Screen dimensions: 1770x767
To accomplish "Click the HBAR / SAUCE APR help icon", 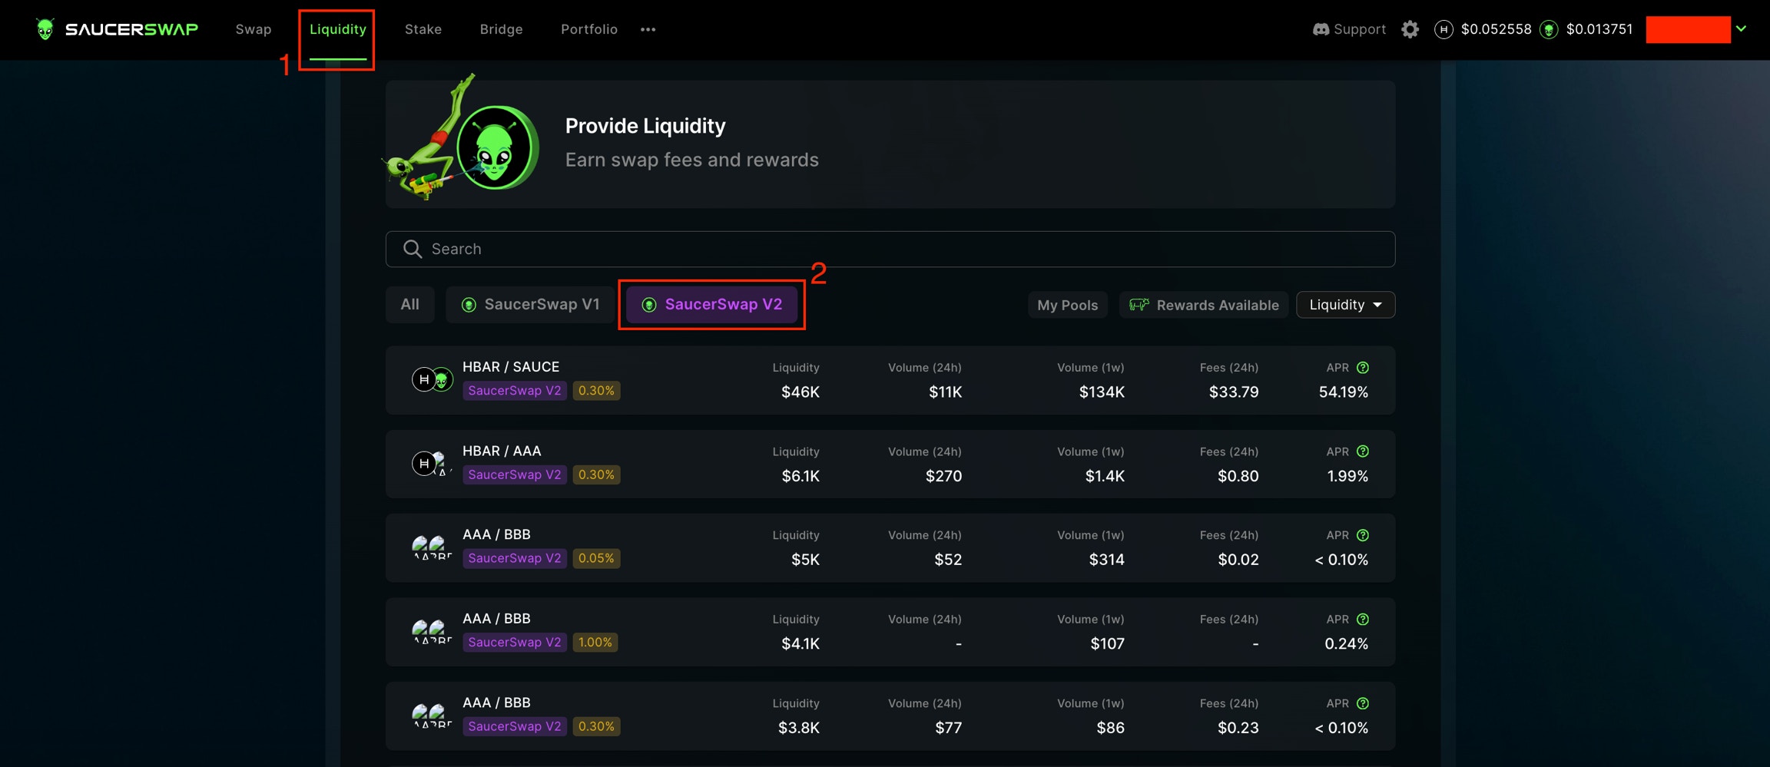I will click(1362, 368).
